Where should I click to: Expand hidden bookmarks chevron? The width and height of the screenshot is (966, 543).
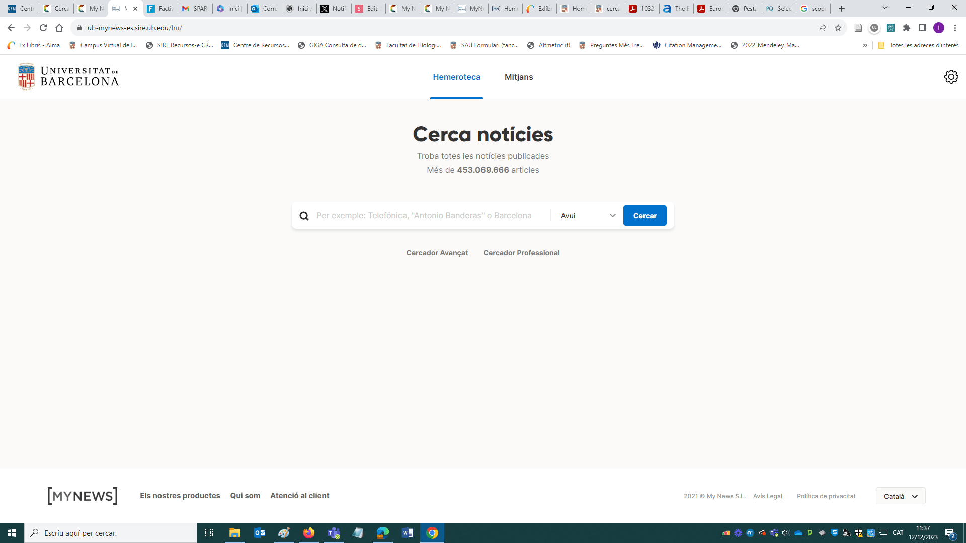tap(865, 45)
